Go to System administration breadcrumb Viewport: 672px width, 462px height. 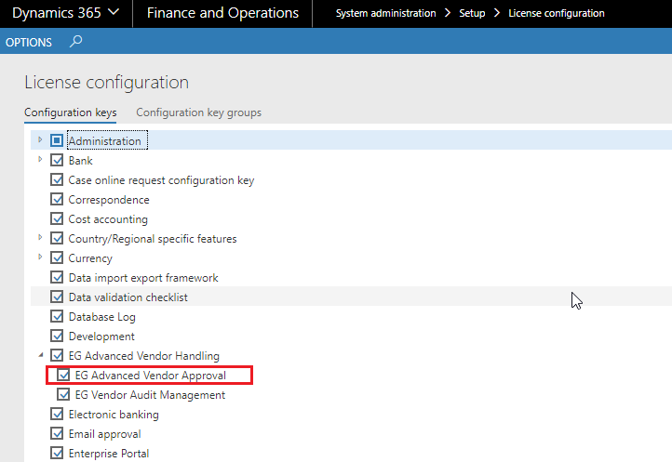pyautogui.click(x=385, y=13)
